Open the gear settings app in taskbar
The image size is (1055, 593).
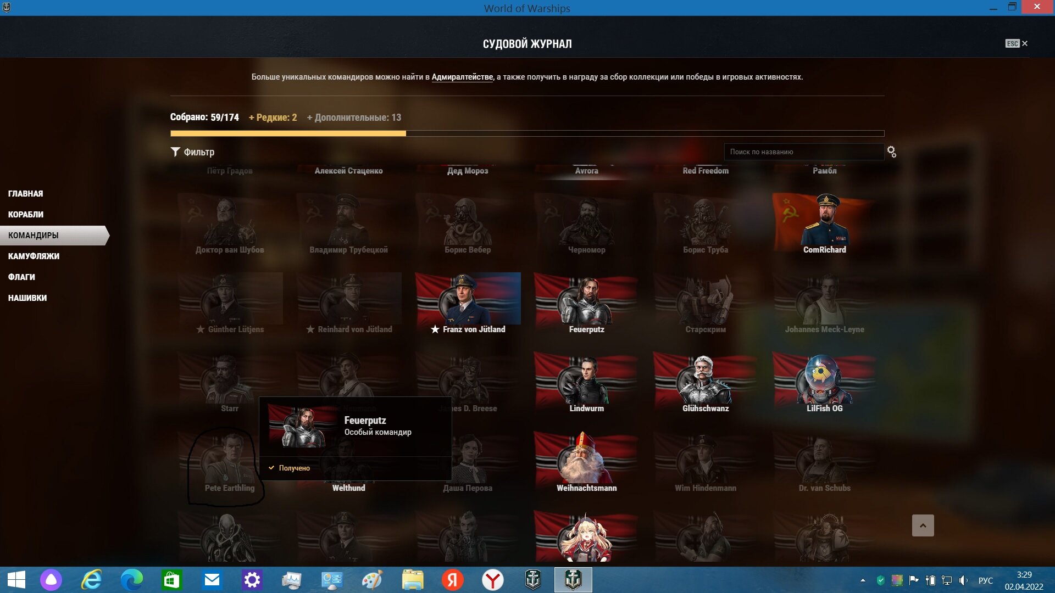coord(252,580)
